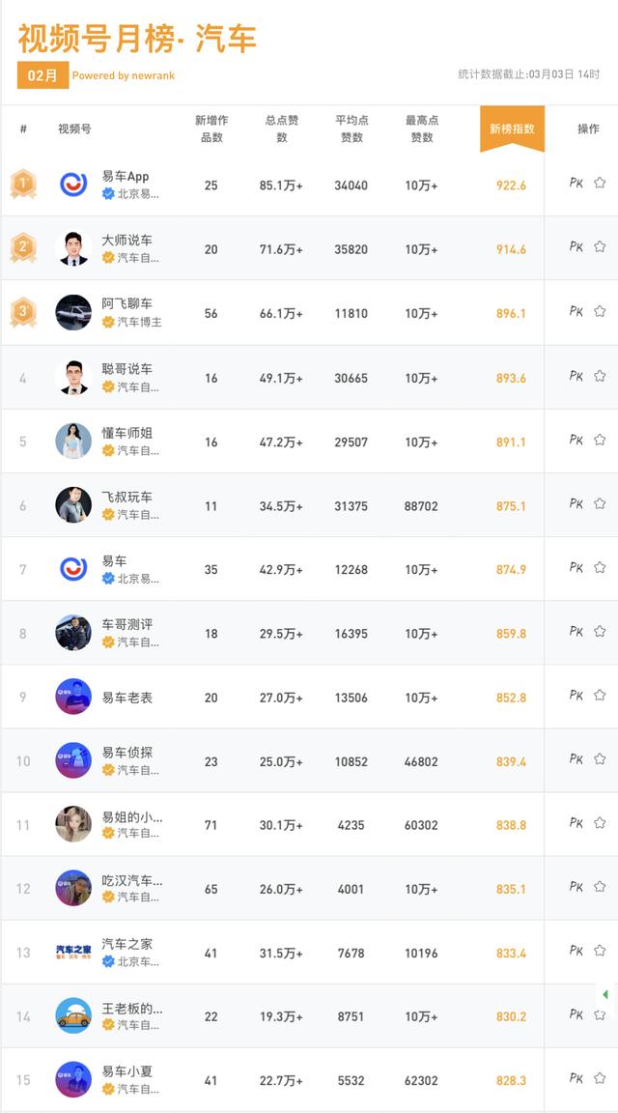Sort by 新榜指数 column header
Image resolution: width=618 pixels, height=1113 pixels.
[x=512, y=128]
